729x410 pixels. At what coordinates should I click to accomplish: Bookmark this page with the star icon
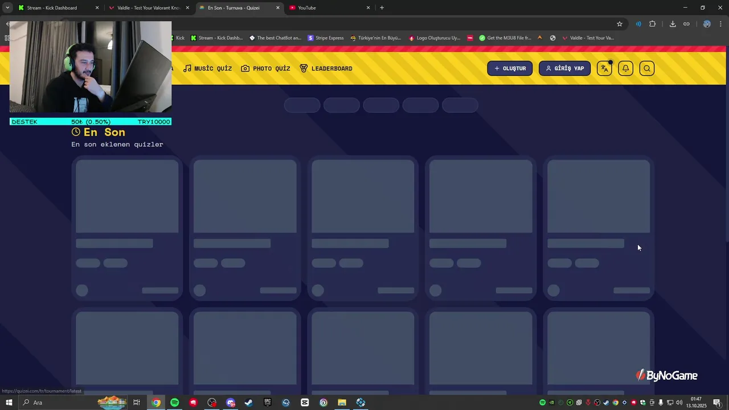click(x=620, y=24)
